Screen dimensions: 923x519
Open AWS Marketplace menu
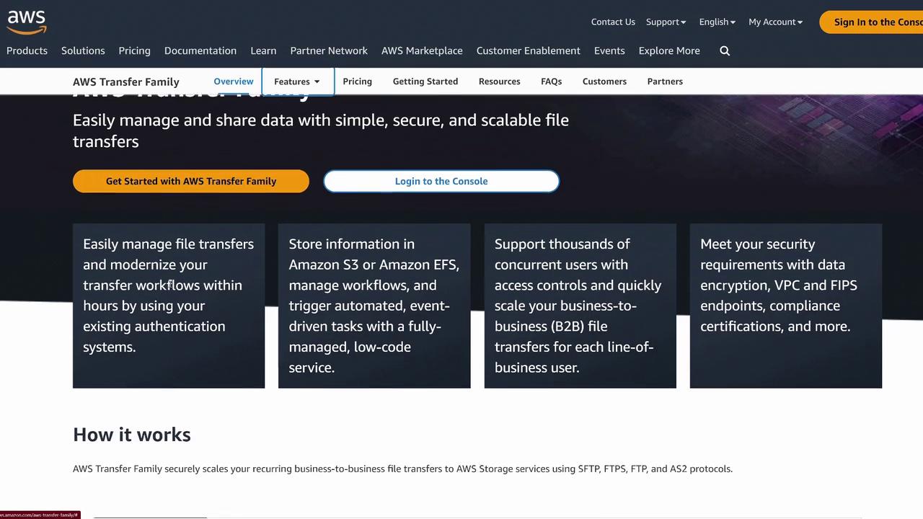[x=422, y=50]
